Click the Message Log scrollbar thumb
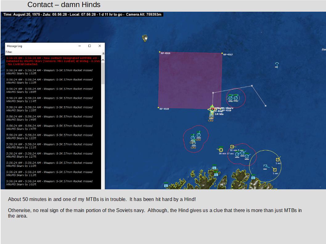326x244 pixels. (103, 73)
